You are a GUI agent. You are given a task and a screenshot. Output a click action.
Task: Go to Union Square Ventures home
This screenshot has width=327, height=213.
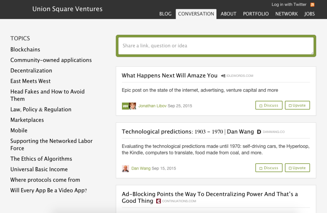(x=67, y=9)
